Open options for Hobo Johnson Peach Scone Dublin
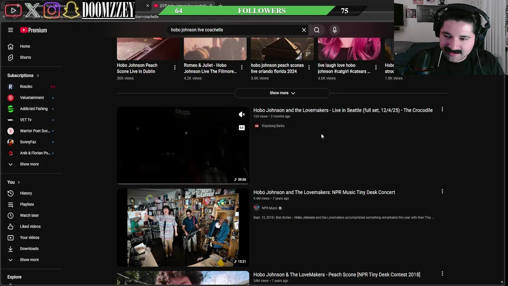The width and height of the screenshot is (508, 286). tap(175, 68)
